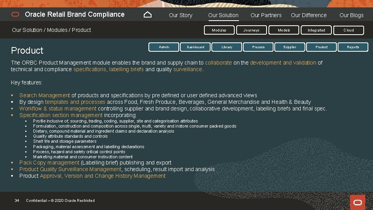Switch to the Library module tab
Viewport: 373px width, 210px height.
pyautogui.click(x=227, y=47)
